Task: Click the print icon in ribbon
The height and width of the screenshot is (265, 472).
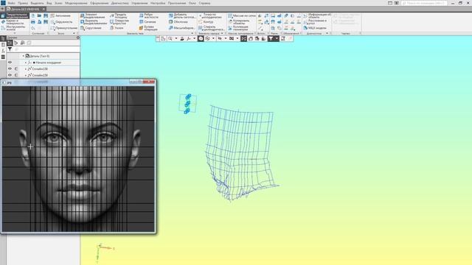Action: tap(33, 22)
